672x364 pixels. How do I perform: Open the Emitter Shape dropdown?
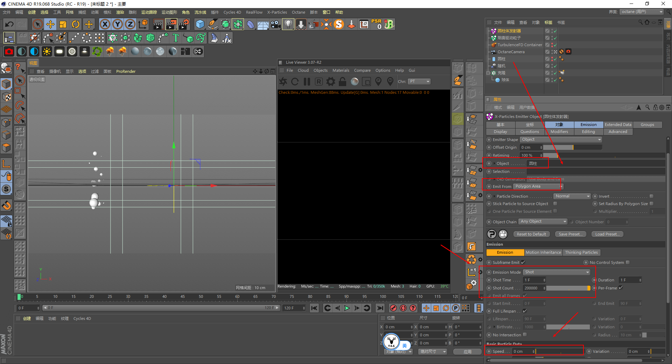561,140
